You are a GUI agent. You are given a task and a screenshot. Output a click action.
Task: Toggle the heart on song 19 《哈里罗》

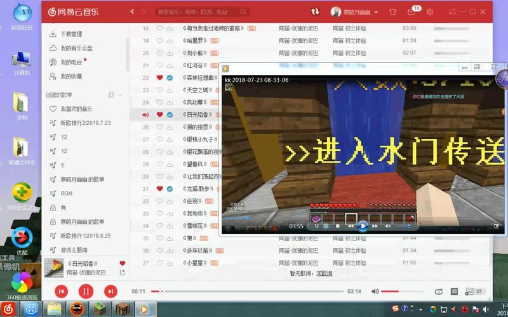click(159, 41)
